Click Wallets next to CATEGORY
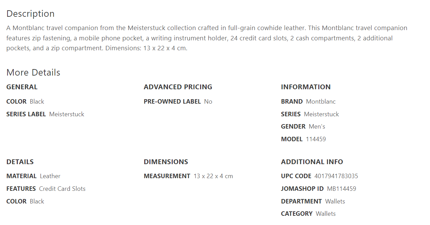 326,214
